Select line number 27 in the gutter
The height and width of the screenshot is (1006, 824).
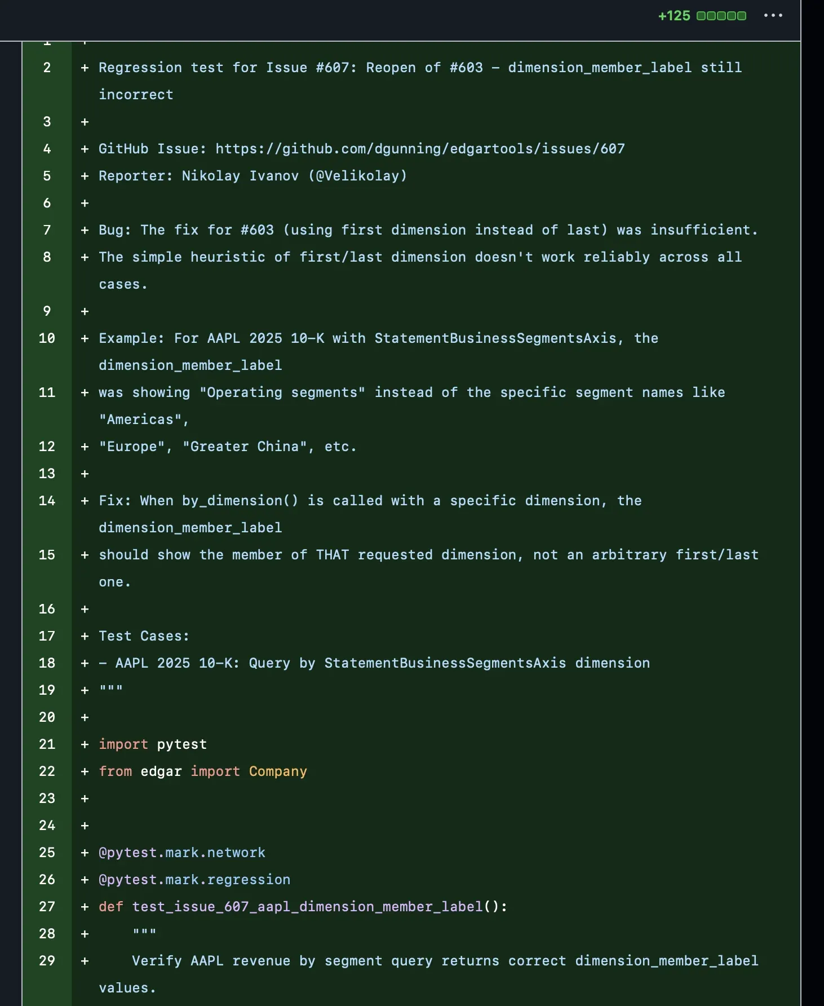coord(47,907)
